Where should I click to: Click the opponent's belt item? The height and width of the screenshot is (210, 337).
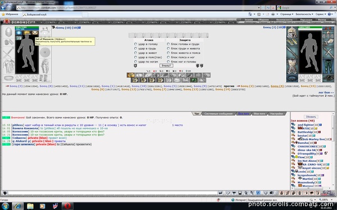pos(292,78)
